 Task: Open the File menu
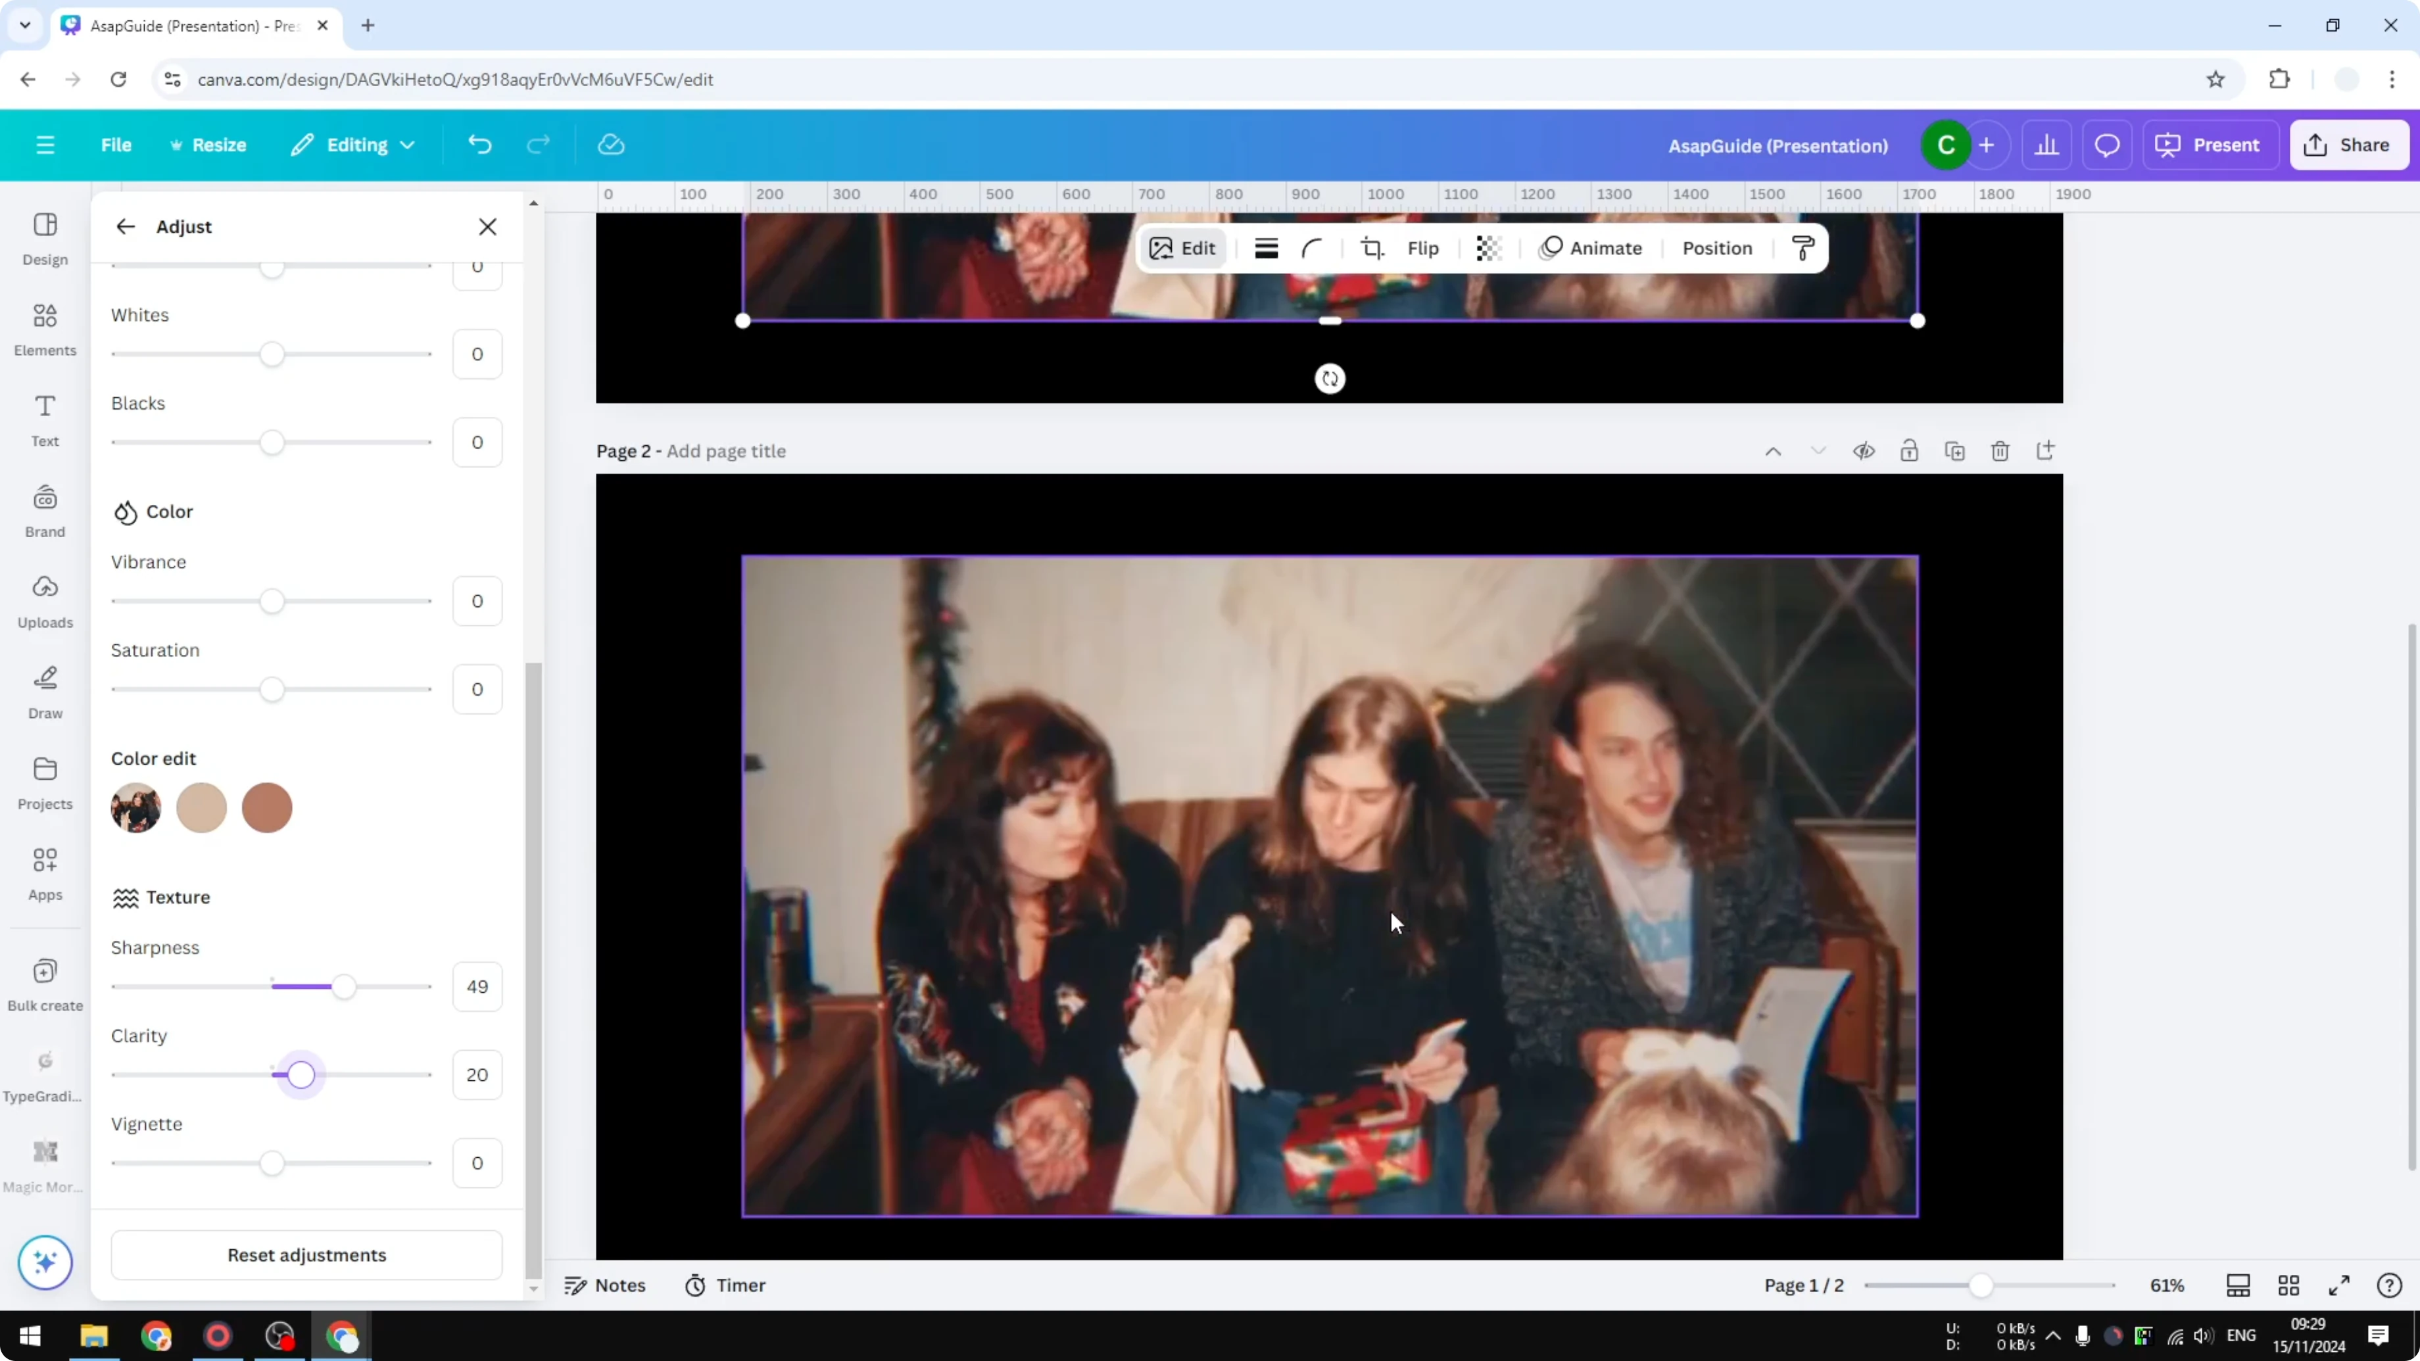coord(116,144)
